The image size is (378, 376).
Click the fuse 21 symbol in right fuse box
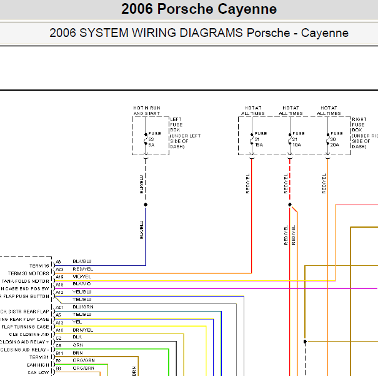click(290, 139)
